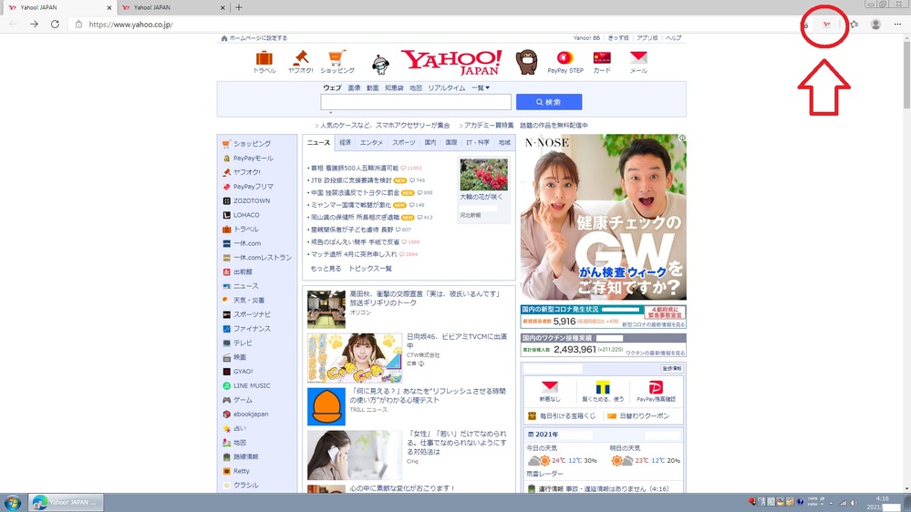Click Yahoo! JAPAN browser window in taskbar
Viewport: 911px width, 512px height.
pos(66,502)
